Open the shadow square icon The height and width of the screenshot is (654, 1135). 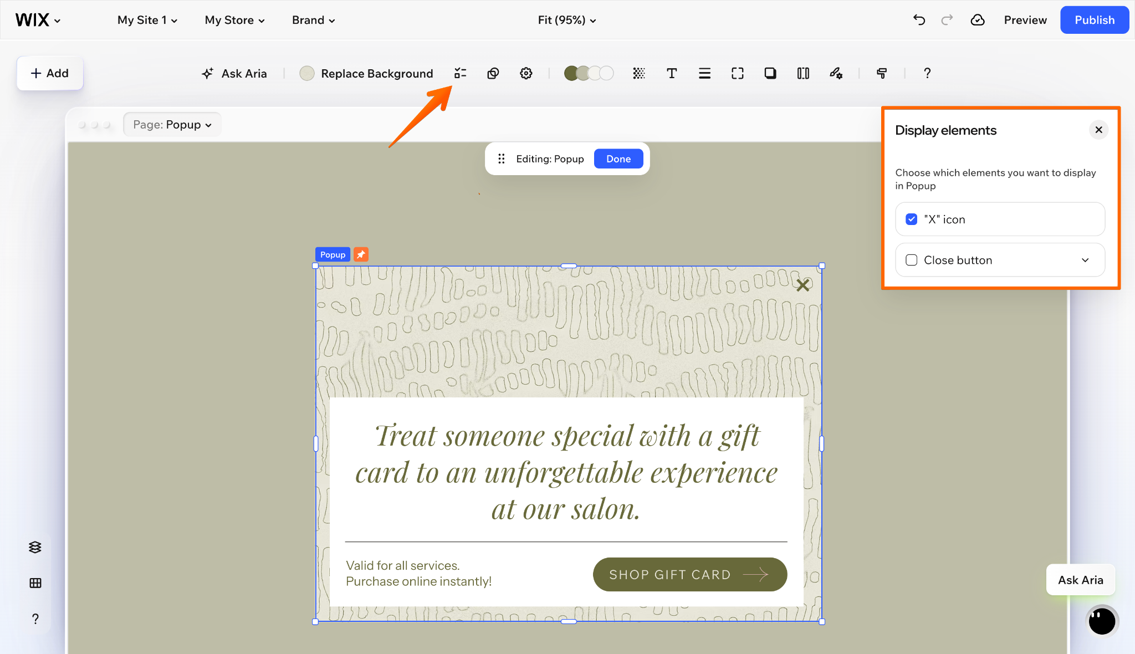click(770, 73)
